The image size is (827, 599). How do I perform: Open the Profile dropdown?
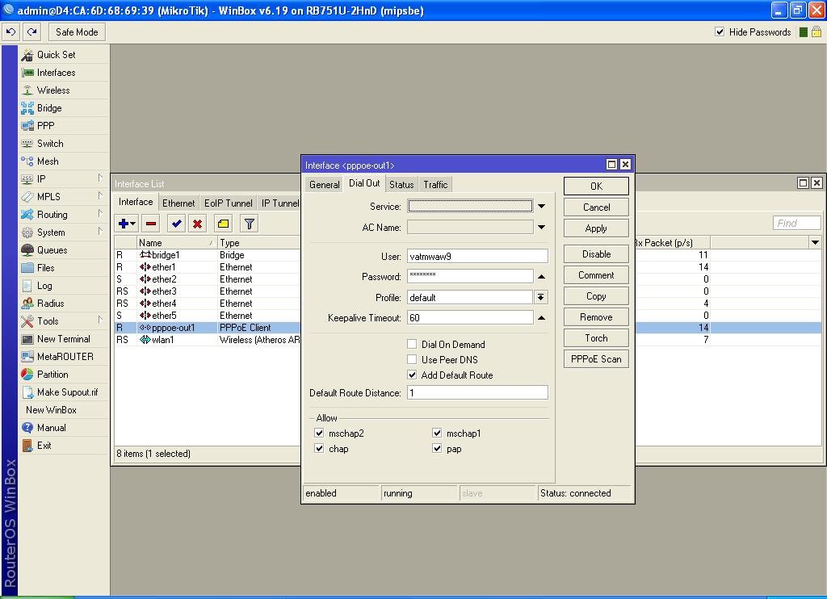click(x=540, y=297)
